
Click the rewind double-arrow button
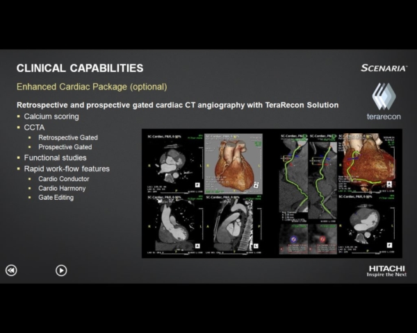pyautogui.click(x=11, y=271)
